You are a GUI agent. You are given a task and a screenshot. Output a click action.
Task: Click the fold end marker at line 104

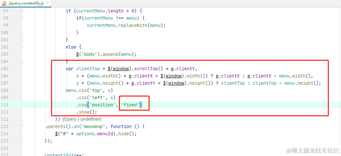tap(21, 61)
